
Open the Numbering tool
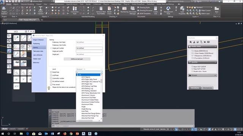124,10
